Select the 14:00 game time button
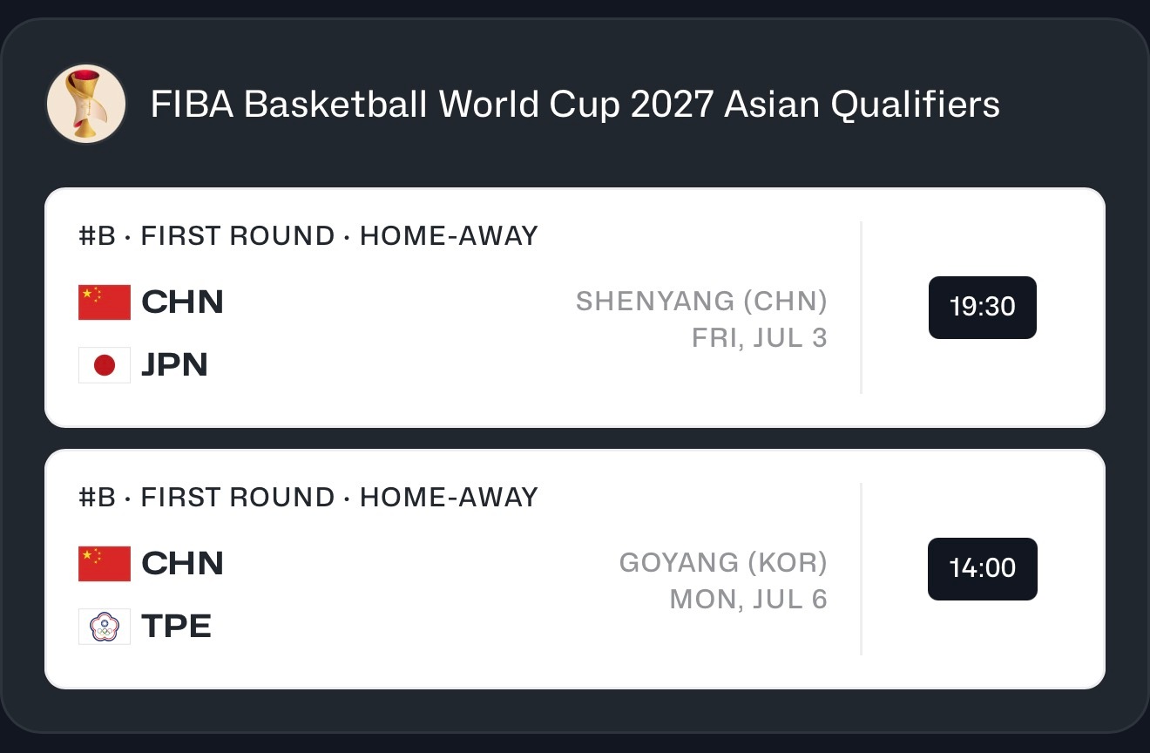The height and width of the screenshot is (753, 1150). pos(983,569)
